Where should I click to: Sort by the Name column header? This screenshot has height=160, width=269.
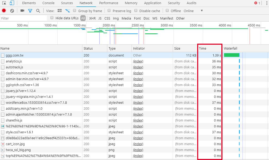pos(41,49)
